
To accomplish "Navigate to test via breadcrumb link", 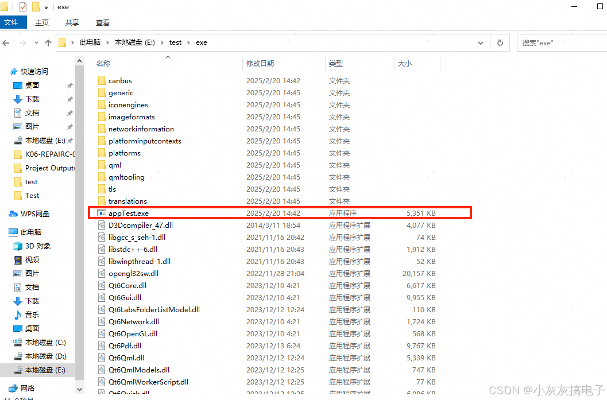I will [175, 42].
